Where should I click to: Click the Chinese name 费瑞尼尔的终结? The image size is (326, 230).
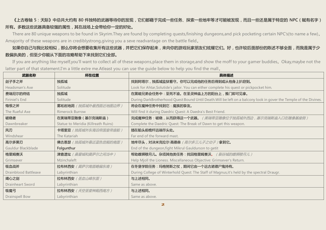click(18, 94)
